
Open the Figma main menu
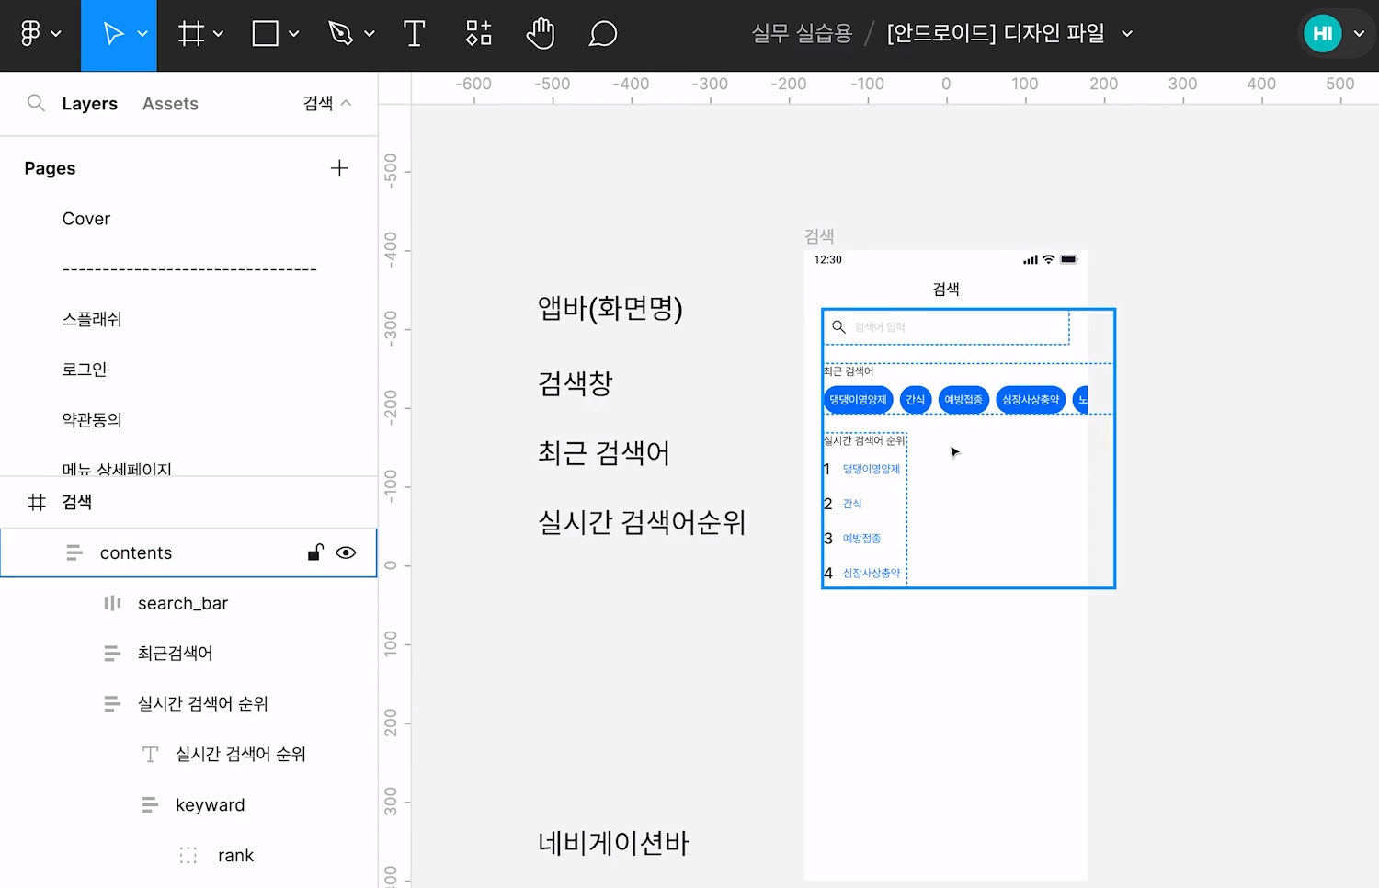click(30, 34)
